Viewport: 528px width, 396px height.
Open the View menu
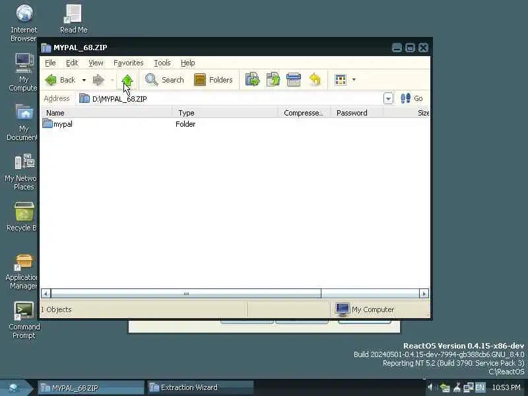pyautogui.click(x=96, y=63)
